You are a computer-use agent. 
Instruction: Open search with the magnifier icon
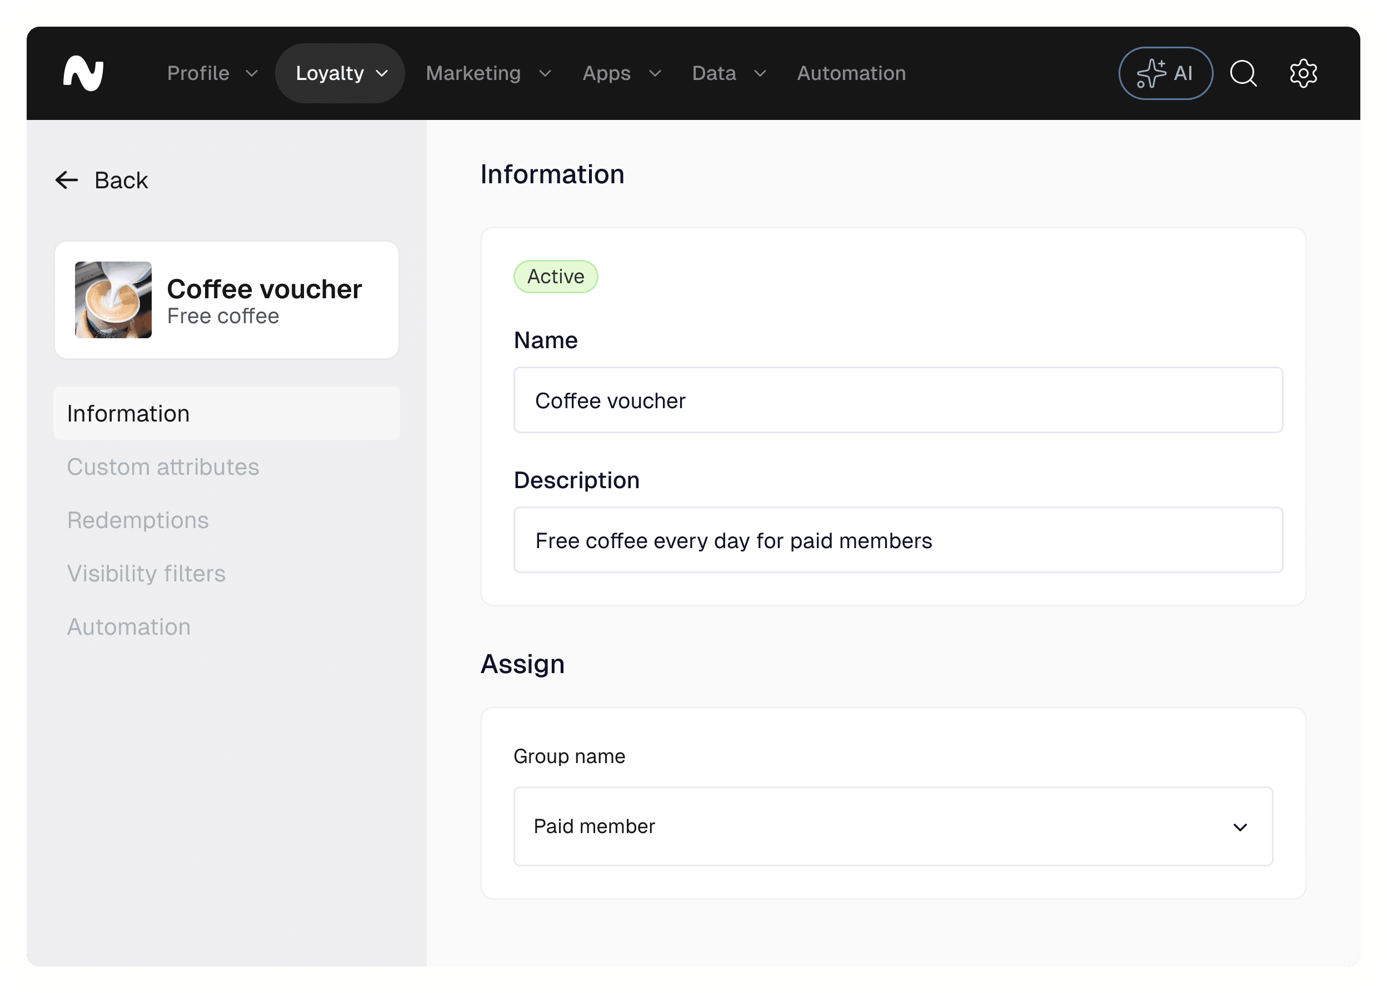coord(1243,73)
